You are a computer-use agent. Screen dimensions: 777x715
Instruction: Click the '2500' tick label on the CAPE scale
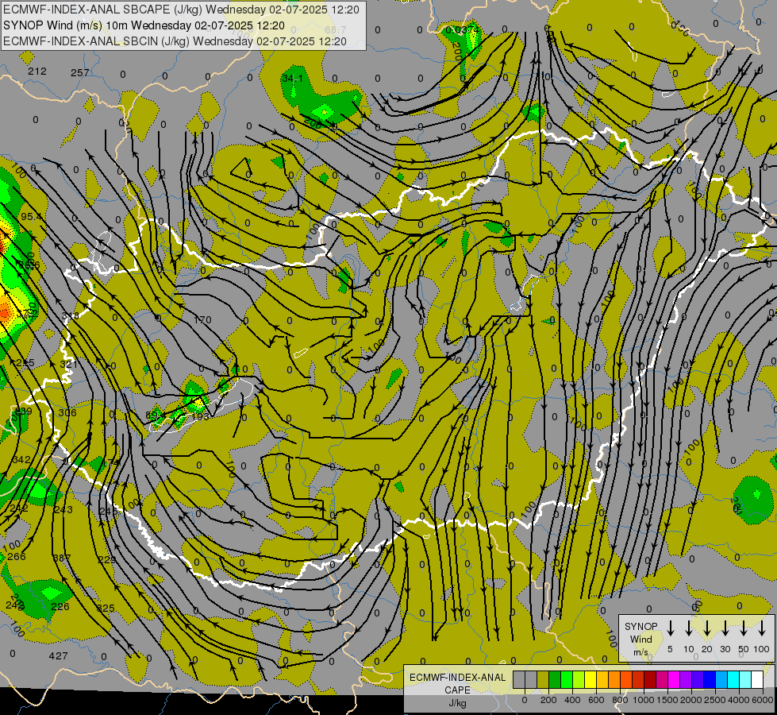click(x=715, y=700)
